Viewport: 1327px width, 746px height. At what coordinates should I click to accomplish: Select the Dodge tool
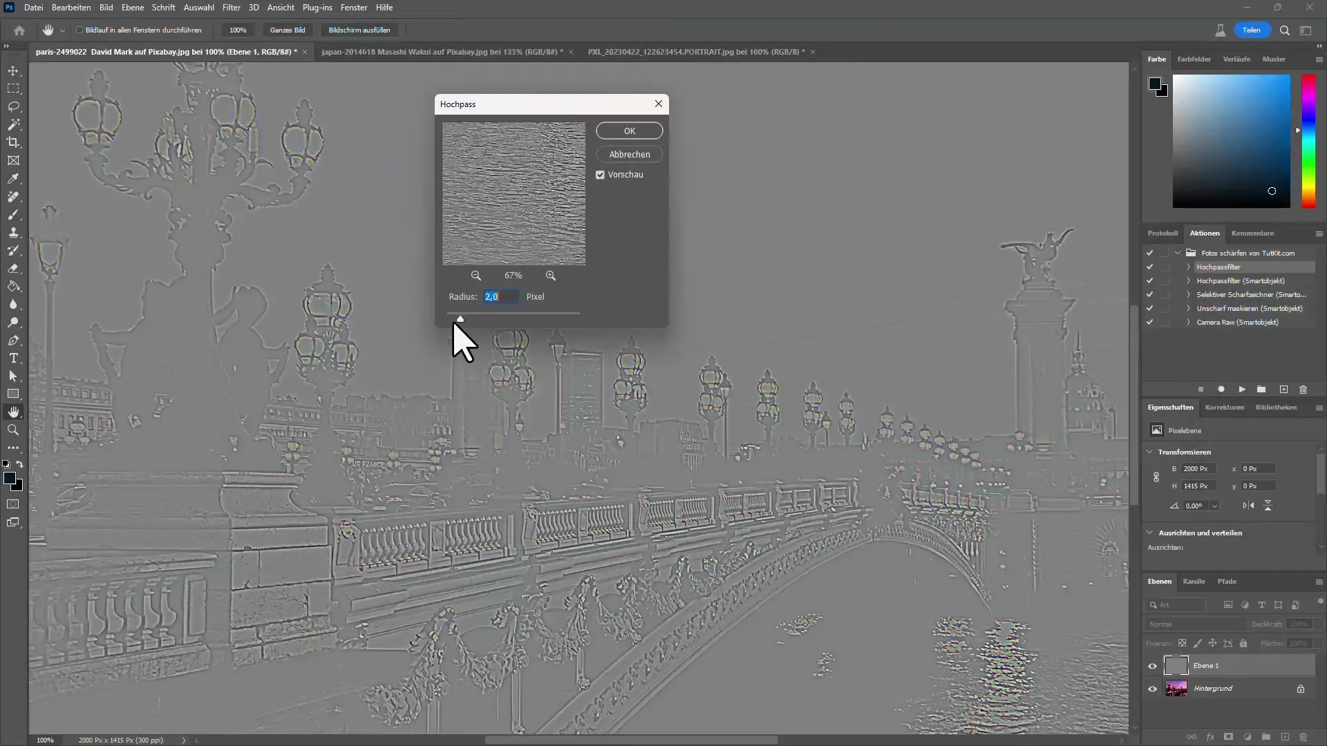(13, 322)
